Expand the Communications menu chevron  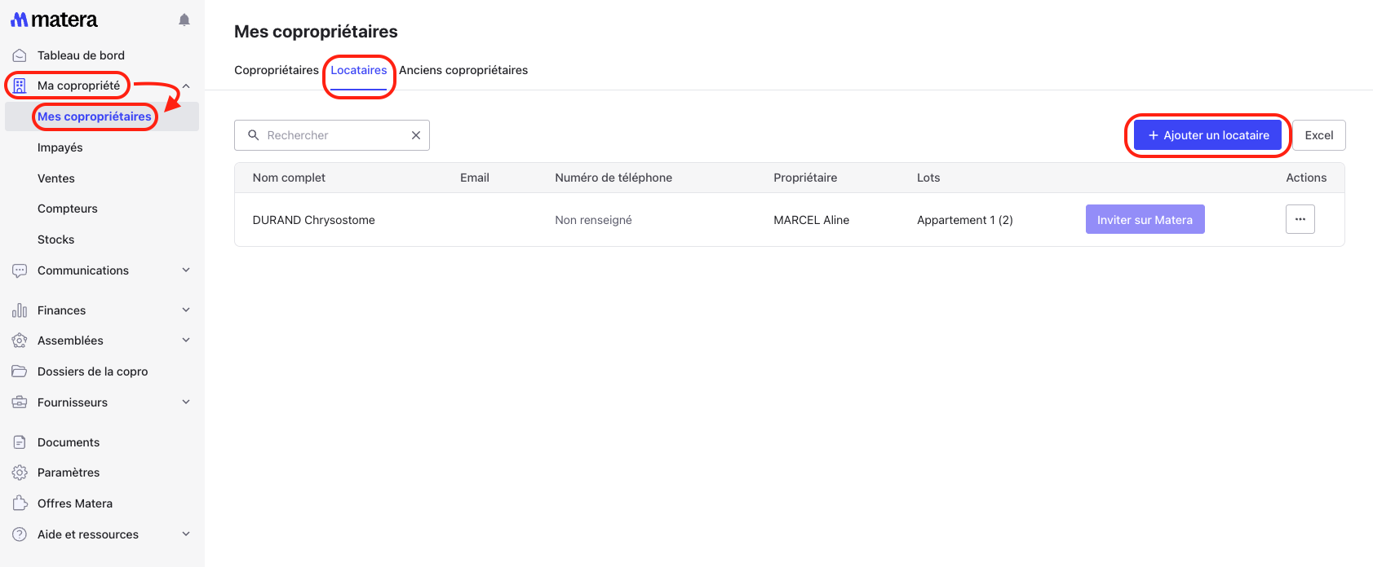point(186,270)
